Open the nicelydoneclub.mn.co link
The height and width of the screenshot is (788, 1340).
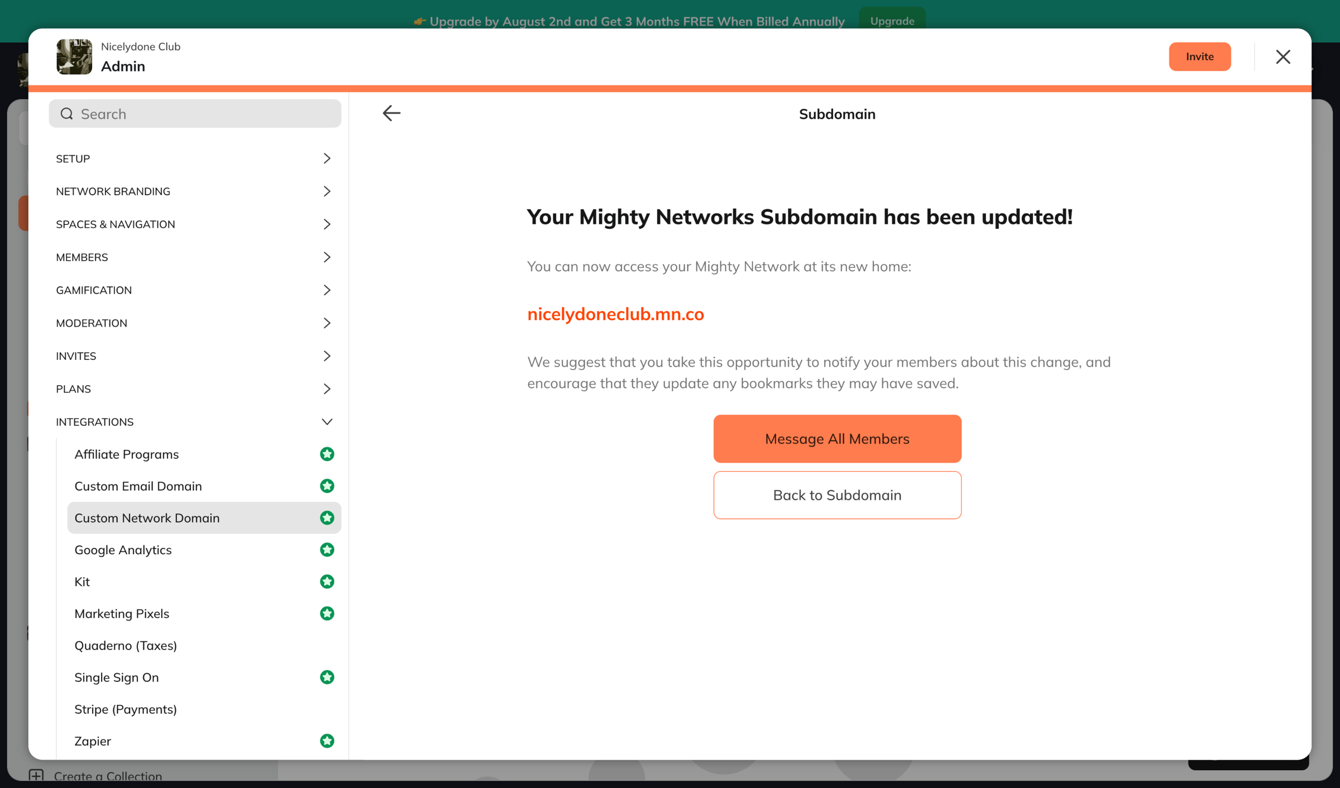[x=615, y=314]
